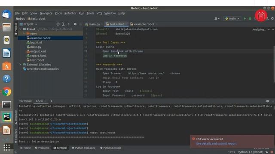Screen dimensions: 275x154
Task: Open the TODO tool window
Action: [x=25, y=148]
